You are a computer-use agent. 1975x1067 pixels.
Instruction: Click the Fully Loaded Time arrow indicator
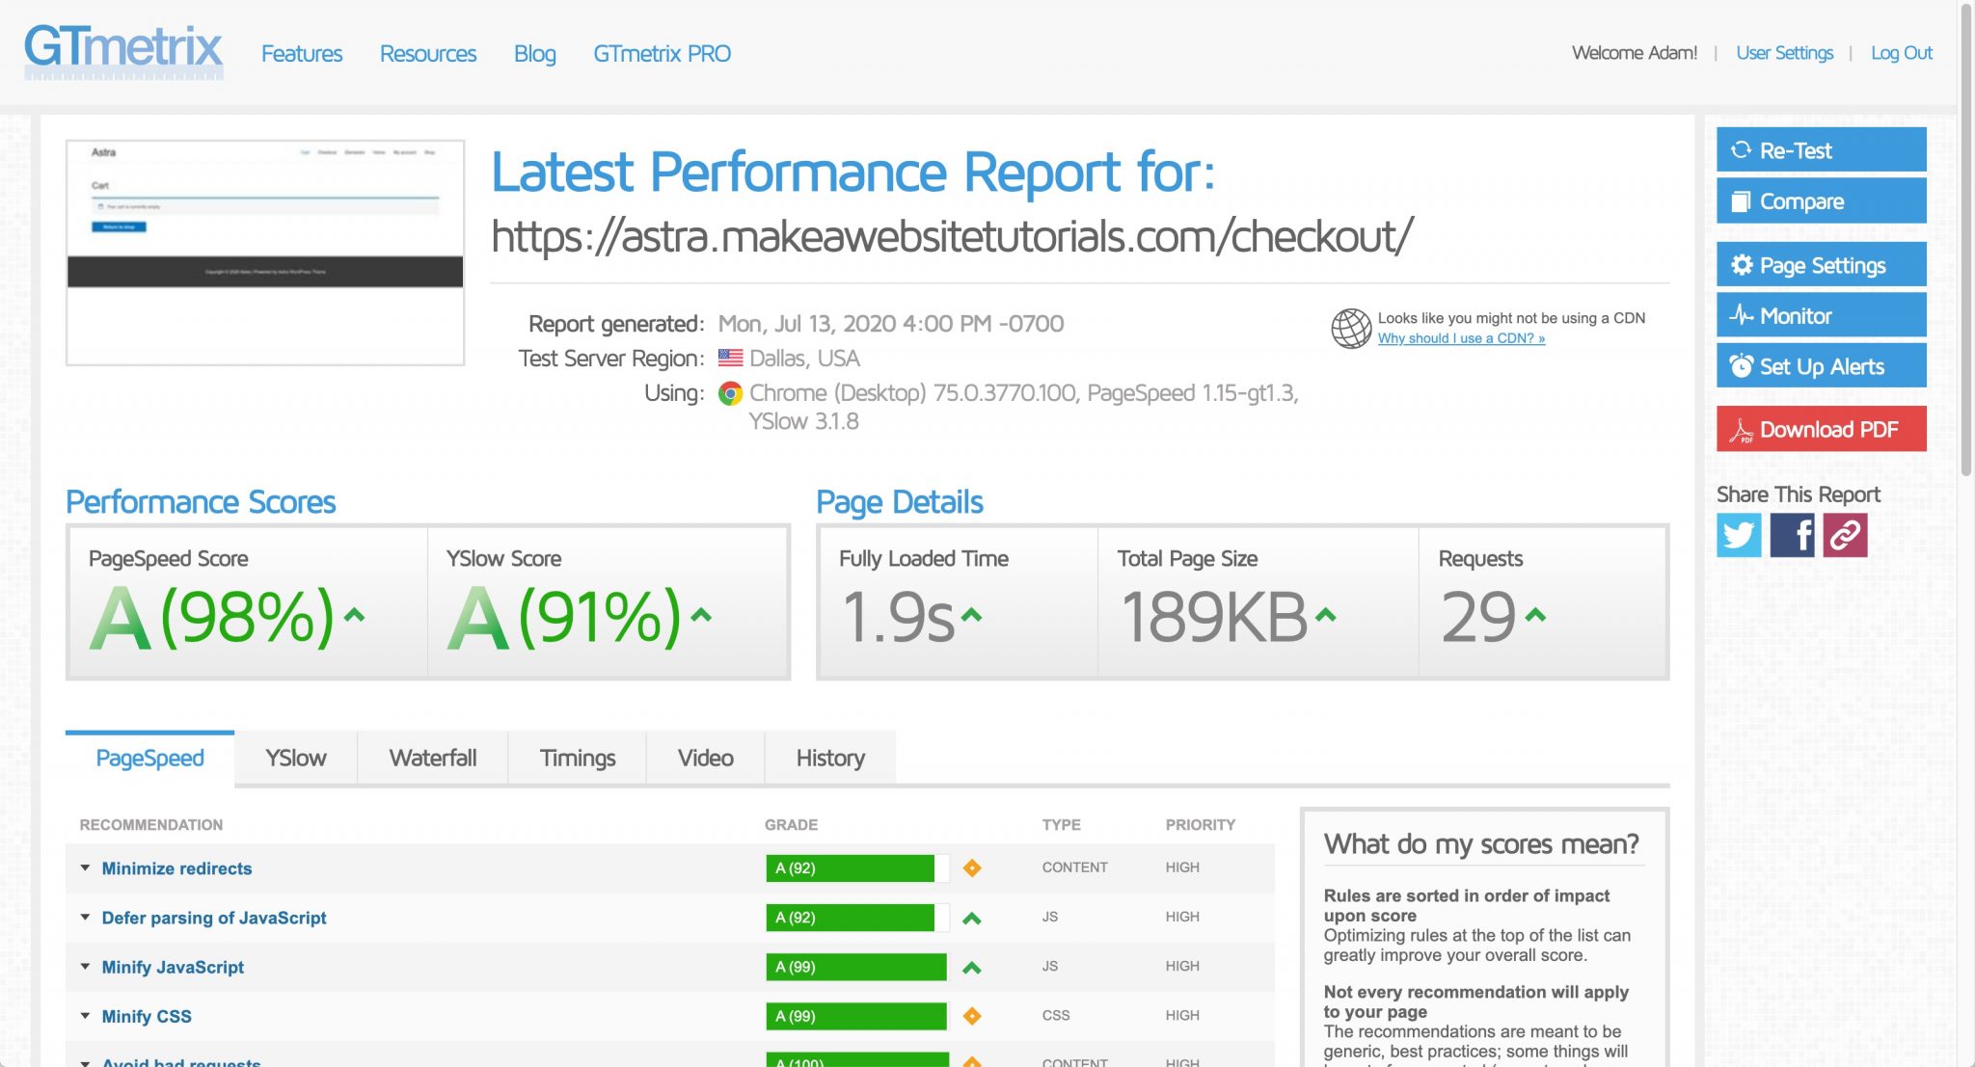click(x=971, y=614)
